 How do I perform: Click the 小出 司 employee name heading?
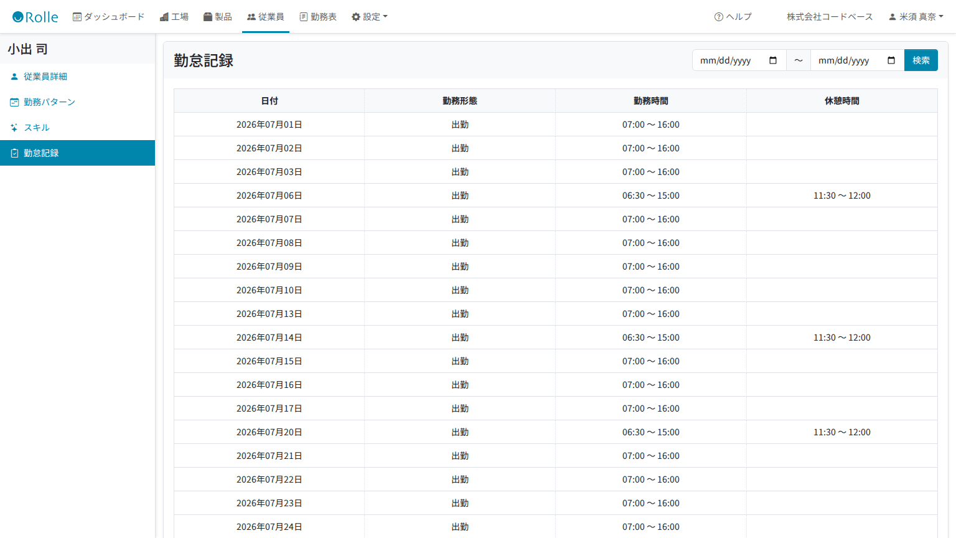pos(28,49)
